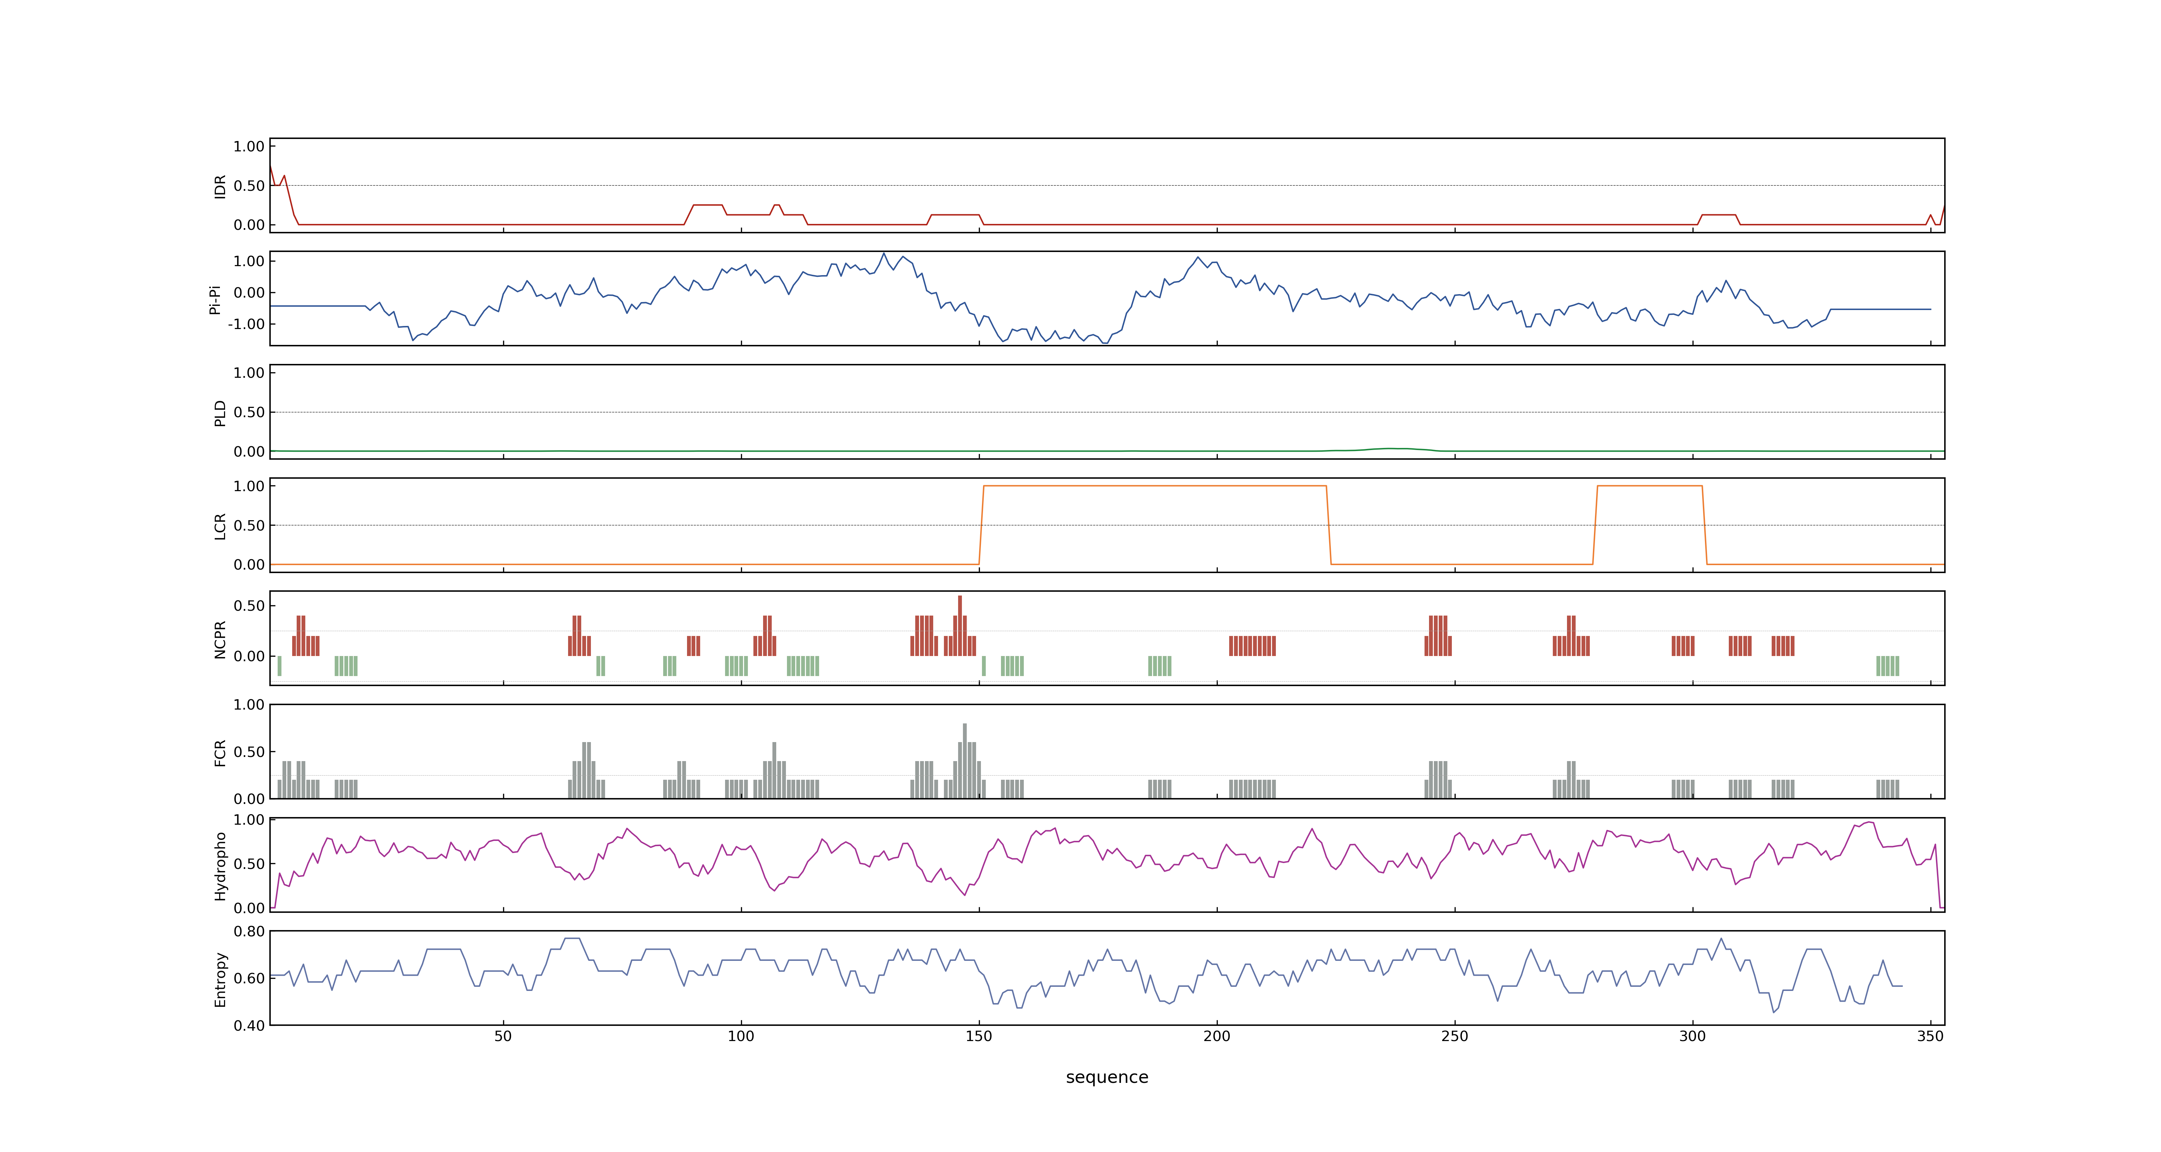The width and height of the screenshot is (2161, 1152).
Task: Click the x-axis tick label 300
Action: pos(1693,1036)
